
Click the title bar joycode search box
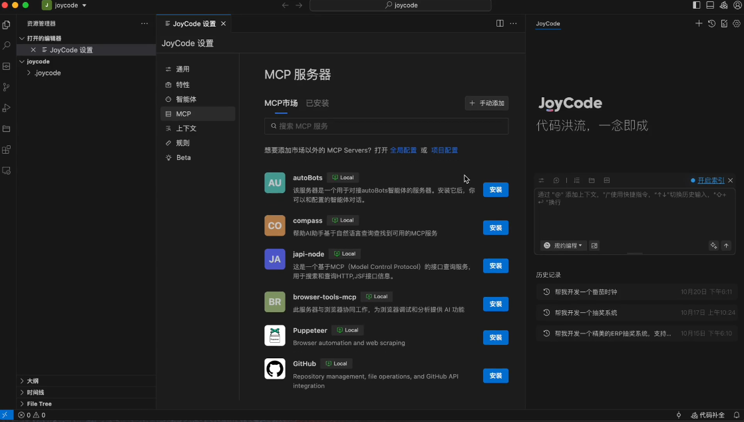point(401,5)
